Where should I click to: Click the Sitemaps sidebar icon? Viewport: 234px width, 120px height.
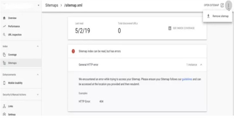point(4,63)
